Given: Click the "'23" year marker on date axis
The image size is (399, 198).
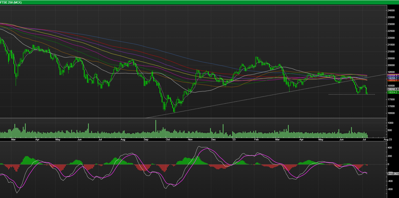Looking at the screenshot, I should click(x=234, y=140).
